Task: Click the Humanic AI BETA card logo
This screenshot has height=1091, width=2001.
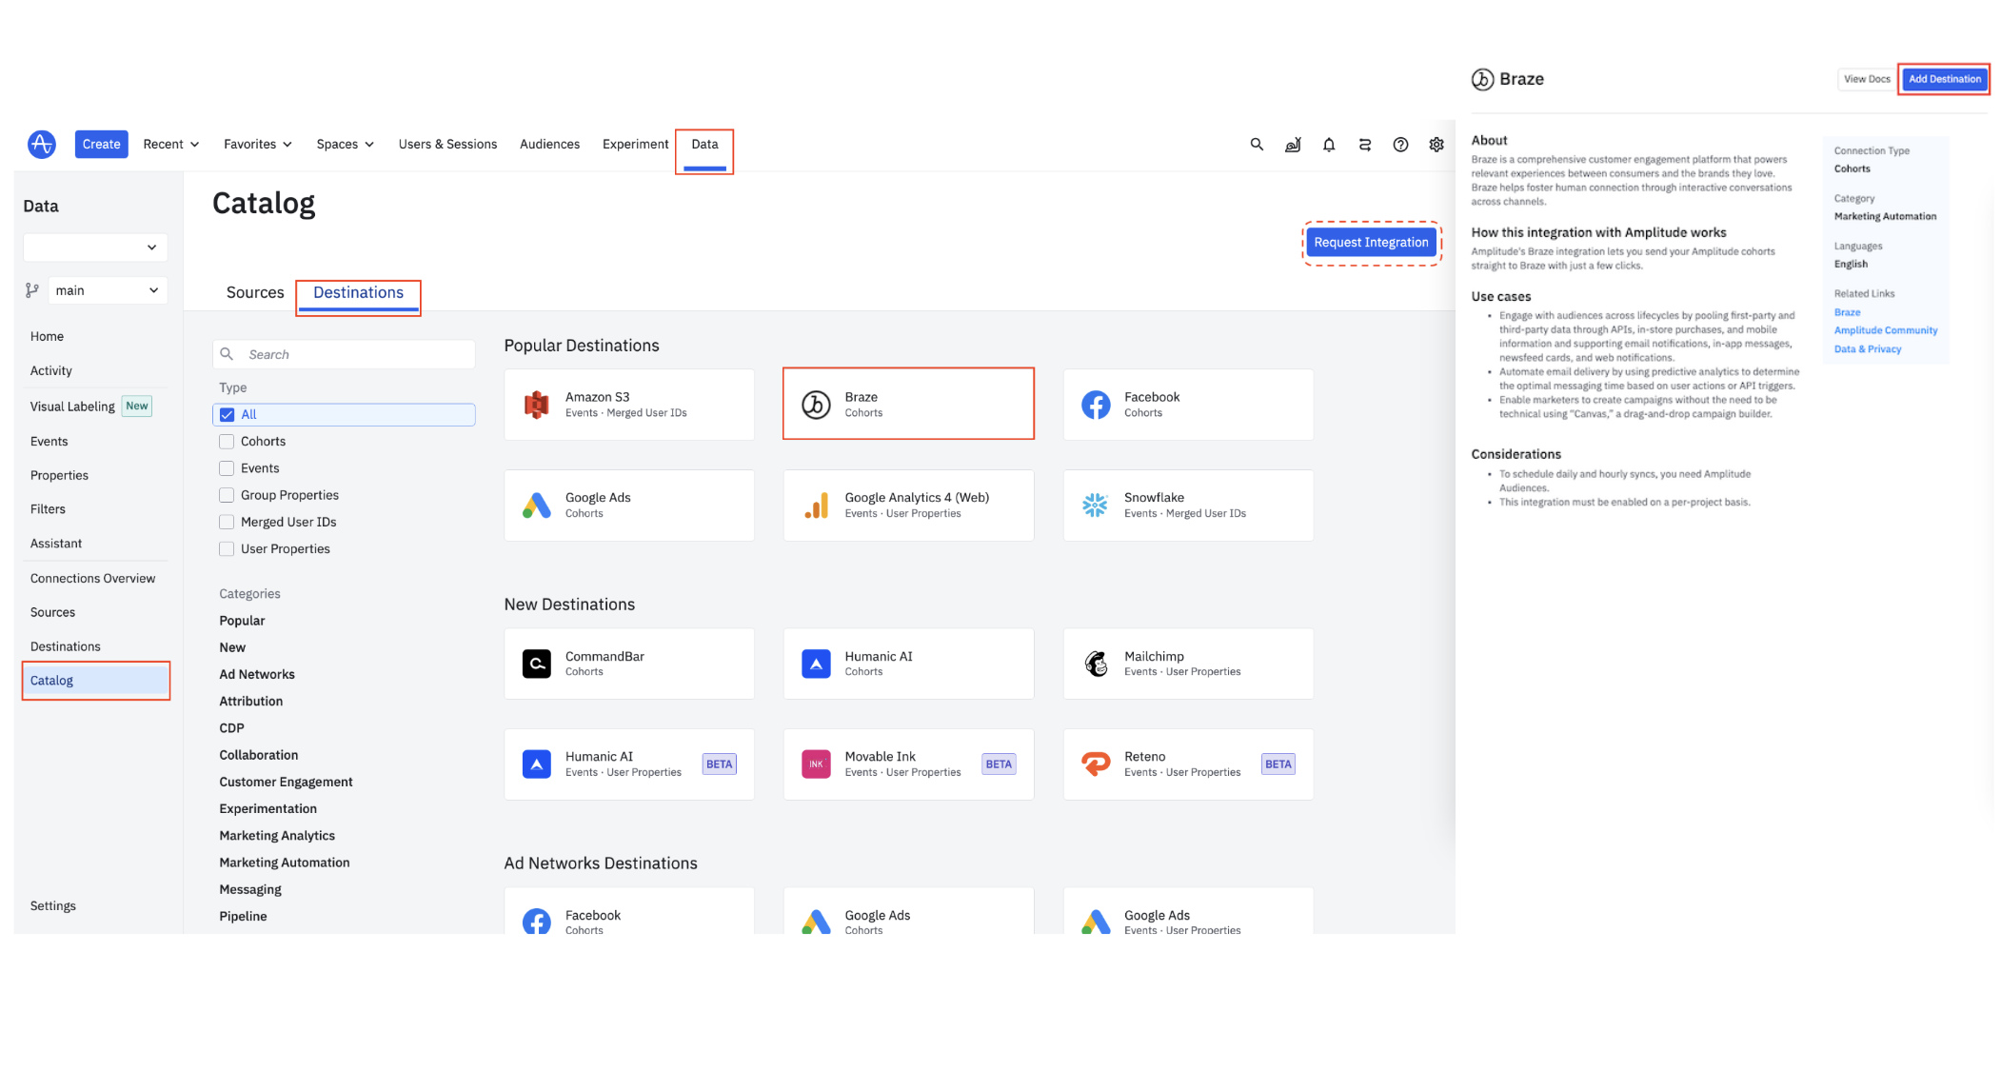Action: pyautogui.click(x=537, y=764)
